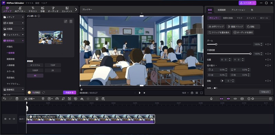This screenshot has height=135, width=275.
Task: Click the swap arrows icon in import panel
Action: (66, 21)
